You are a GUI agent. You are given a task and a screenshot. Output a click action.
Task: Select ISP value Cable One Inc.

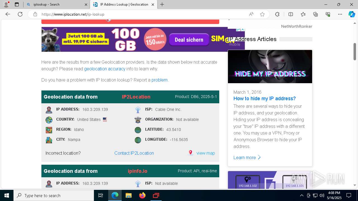point(168,109)
